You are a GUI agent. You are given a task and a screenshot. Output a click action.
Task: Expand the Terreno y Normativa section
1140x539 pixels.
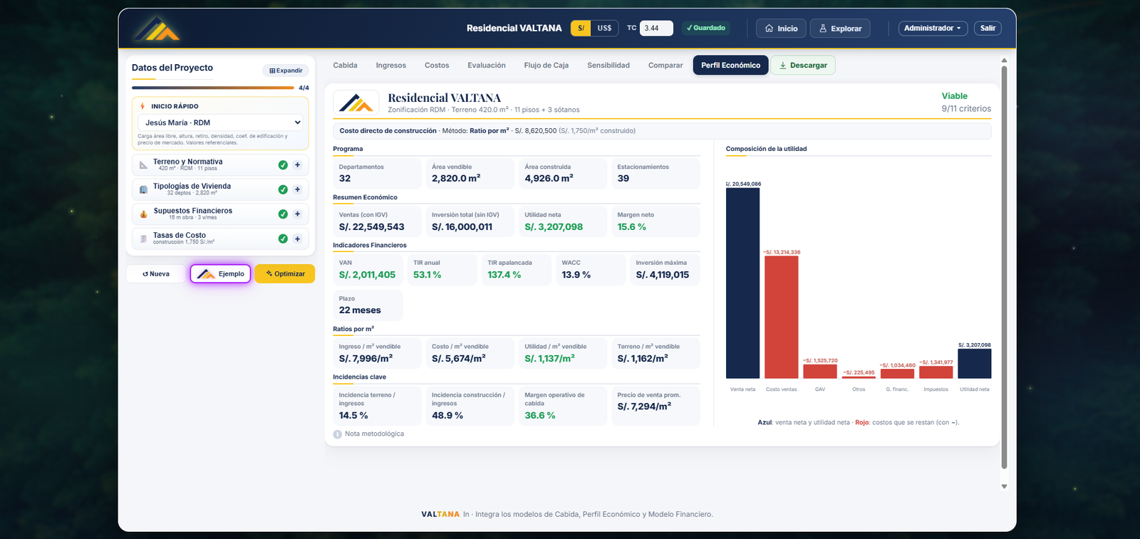(297, 165)
